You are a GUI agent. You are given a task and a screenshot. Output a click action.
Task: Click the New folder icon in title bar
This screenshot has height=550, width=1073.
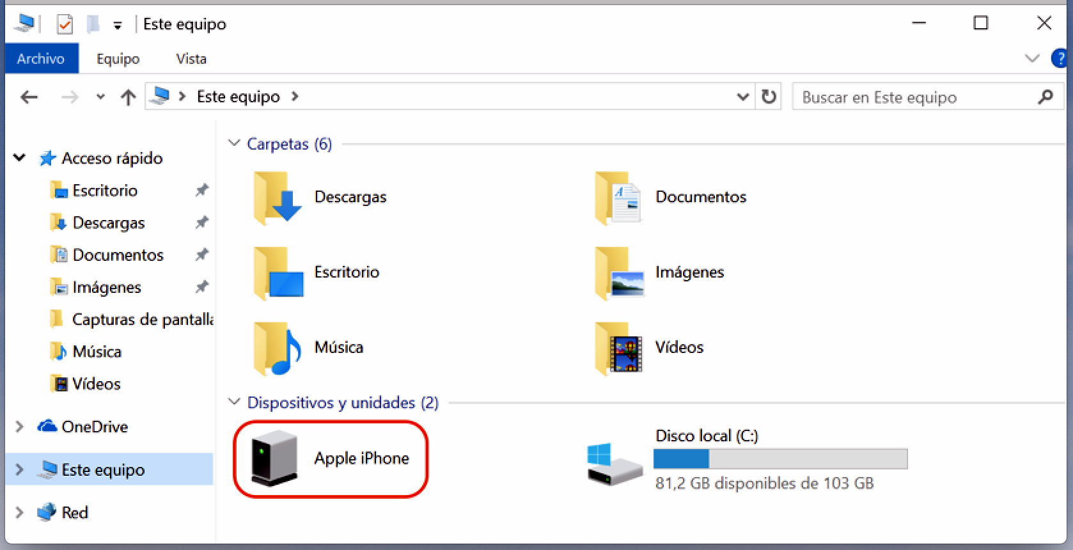tap(93, 24)
